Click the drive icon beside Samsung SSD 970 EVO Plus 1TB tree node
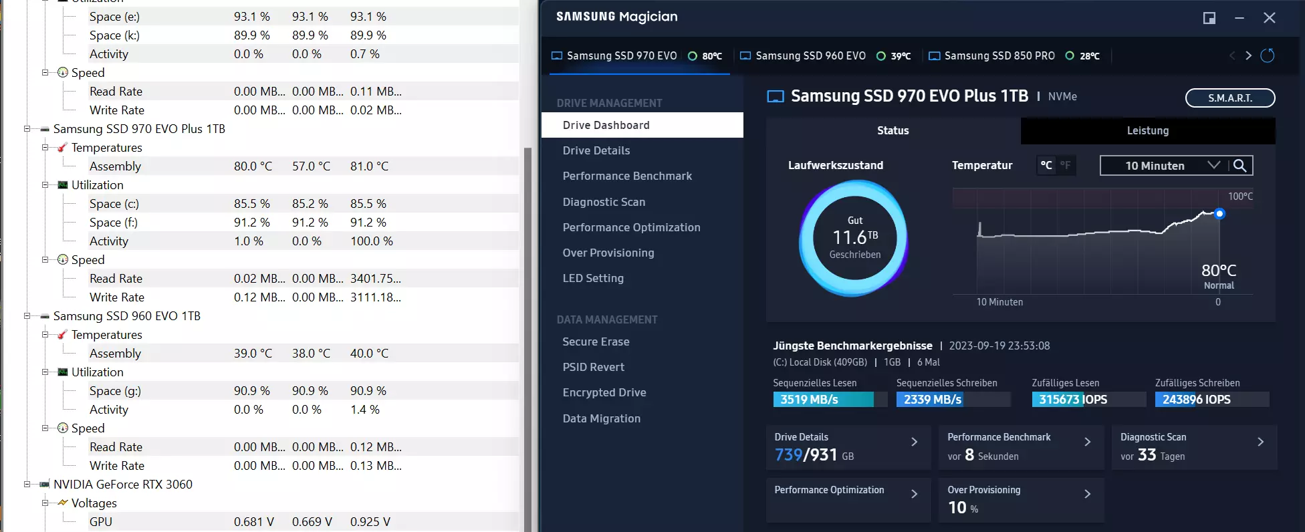This screenshot has width=1305, height=532. (45, 129)
